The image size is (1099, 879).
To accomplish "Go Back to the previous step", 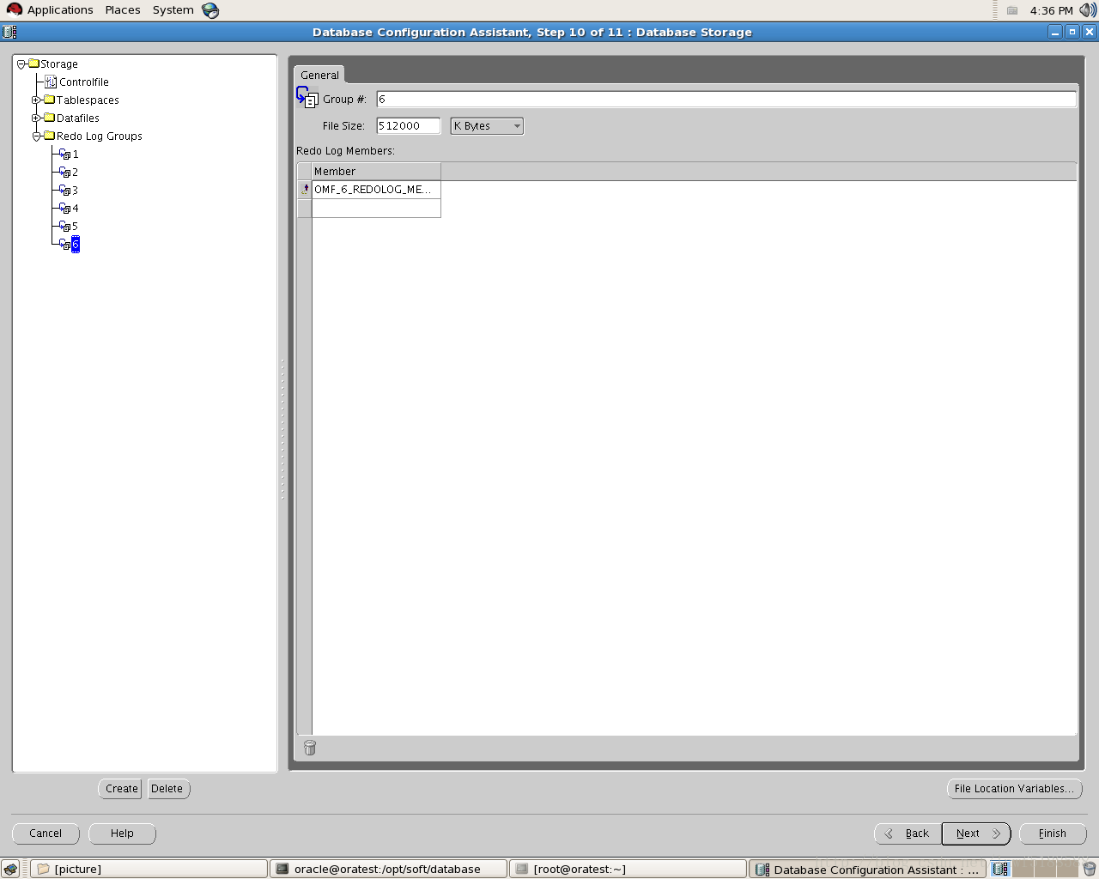I will click(908, 834).
